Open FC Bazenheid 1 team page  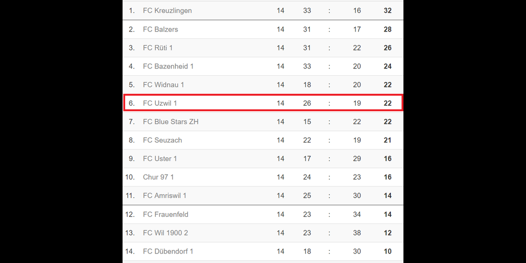click(168, 66)
